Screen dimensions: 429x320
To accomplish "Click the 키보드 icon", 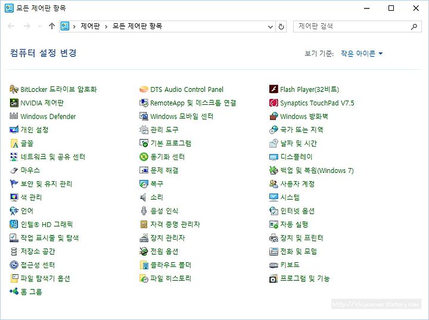I will 273,265.
